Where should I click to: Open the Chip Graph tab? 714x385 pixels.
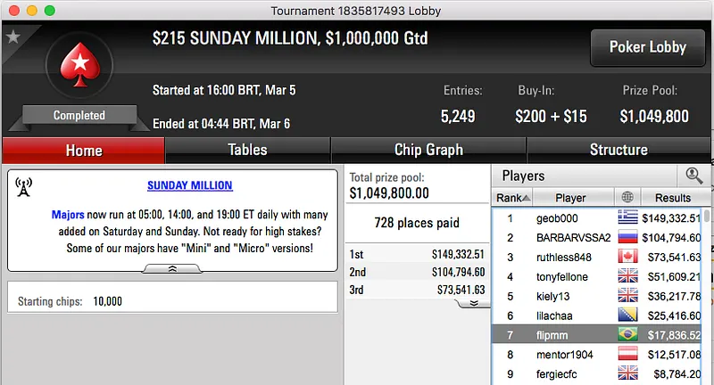point(428,150)
